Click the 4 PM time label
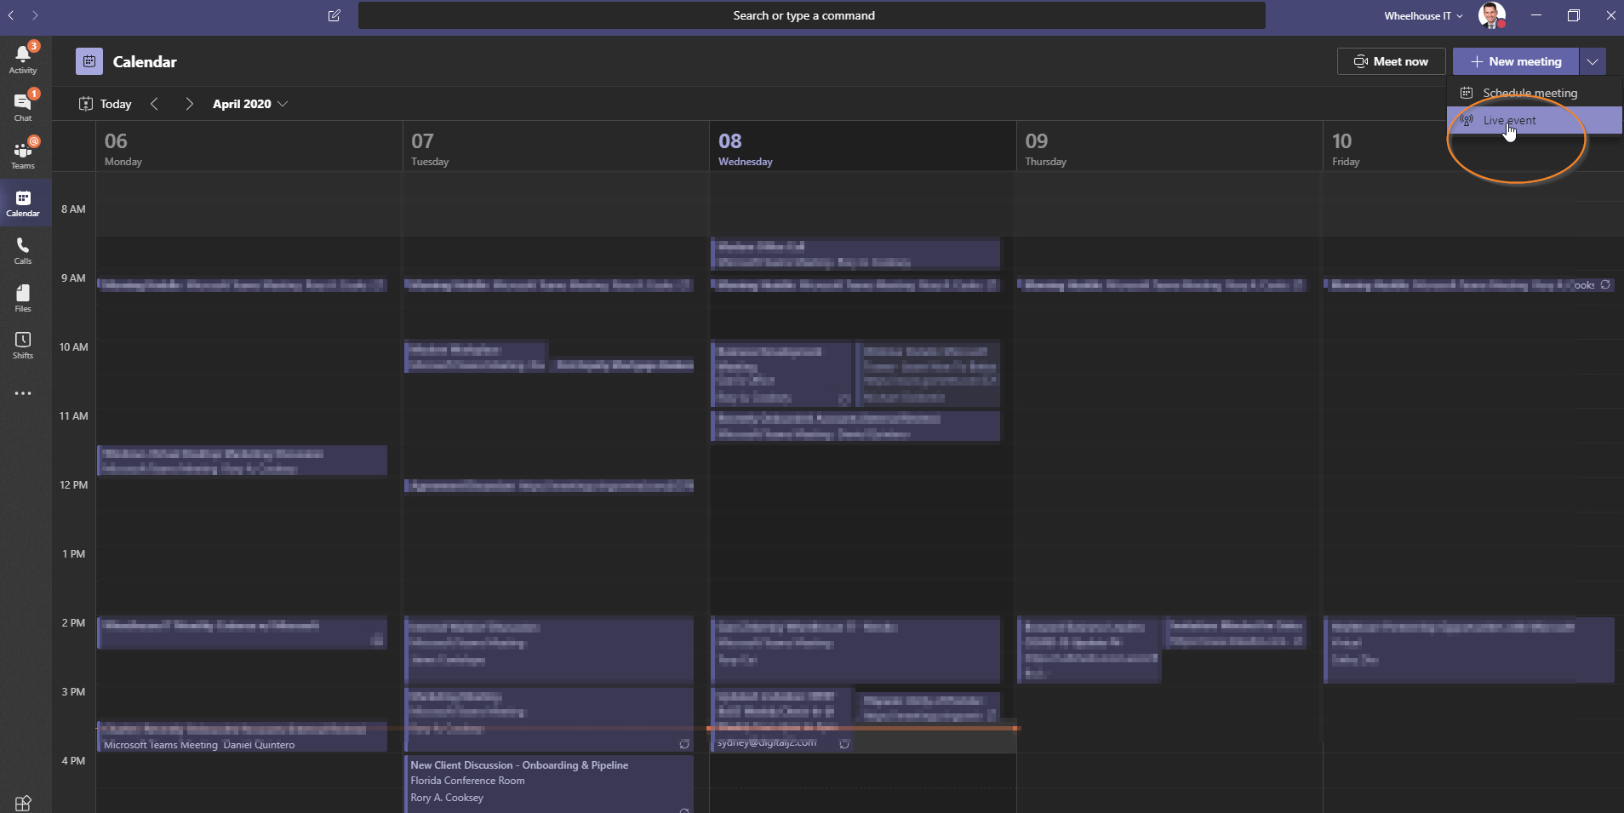 coord(73,760)
